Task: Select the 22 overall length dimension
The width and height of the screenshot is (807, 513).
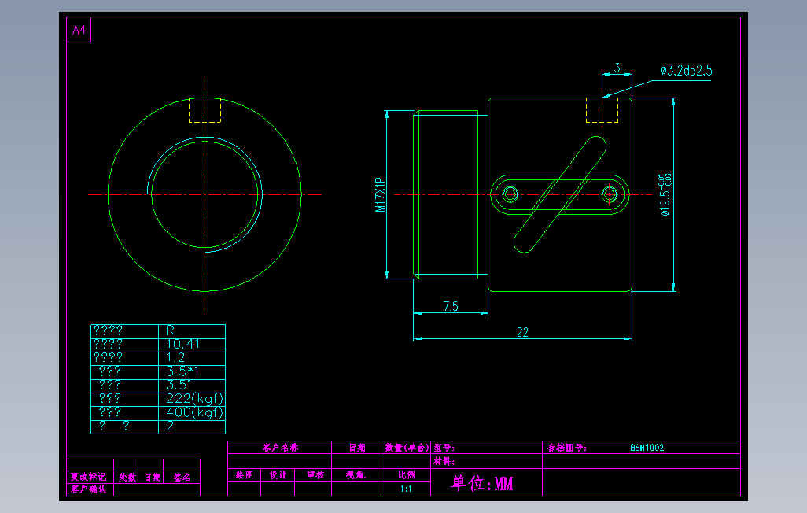Action: pyautogui.click(x=522, y=332)
